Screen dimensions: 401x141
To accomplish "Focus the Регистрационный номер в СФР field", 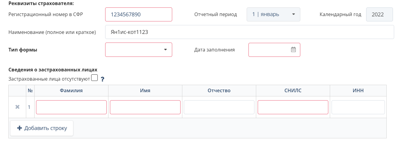I will point(139,14).
